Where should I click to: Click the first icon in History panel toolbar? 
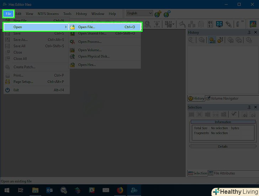(191, 40)
